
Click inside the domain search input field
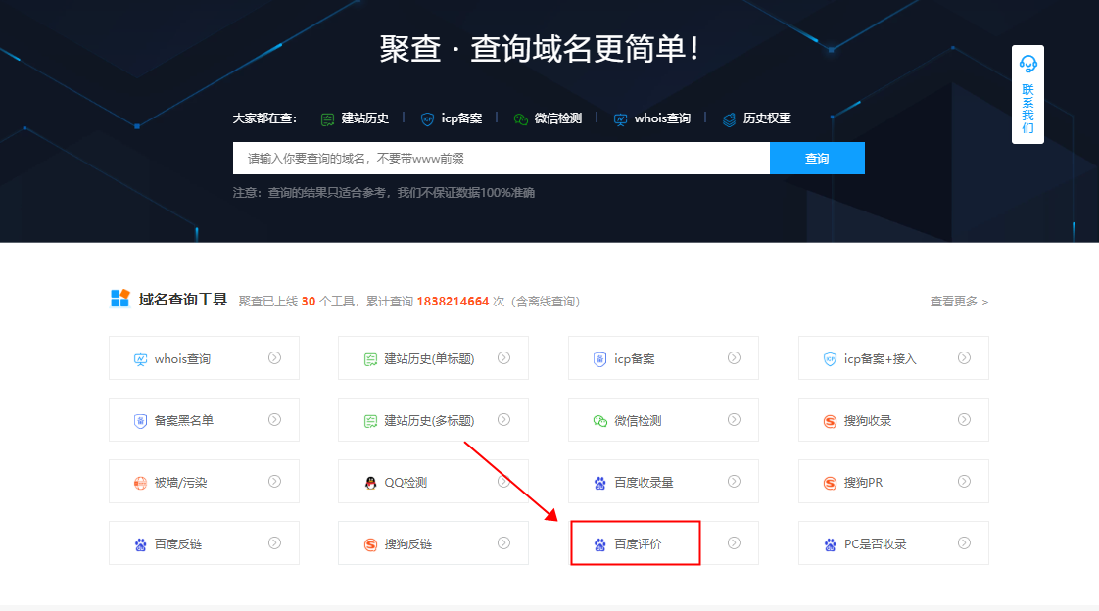[490, 158]
